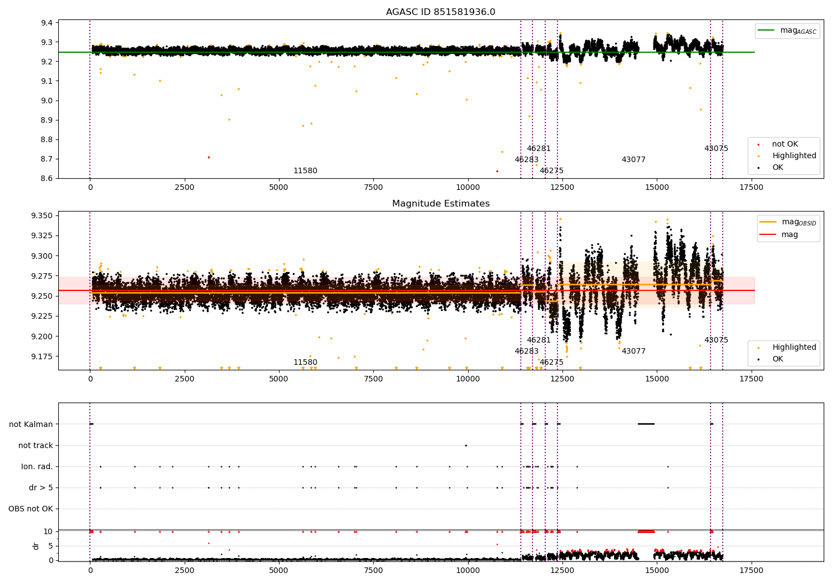Click the 17500 tick under the bottom plot
Screen dimensions: 832x583
[x=752, y=570]
